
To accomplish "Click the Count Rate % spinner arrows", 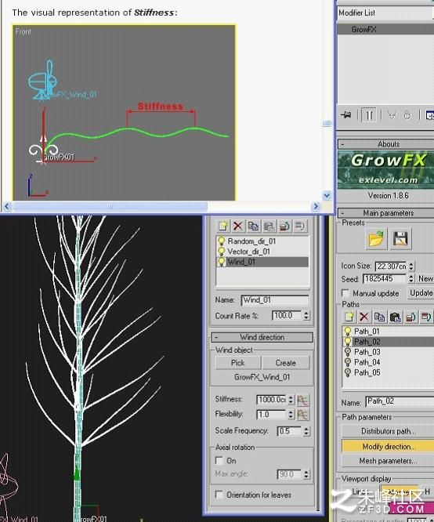I will pyautogui.click(x=306, y=316).
